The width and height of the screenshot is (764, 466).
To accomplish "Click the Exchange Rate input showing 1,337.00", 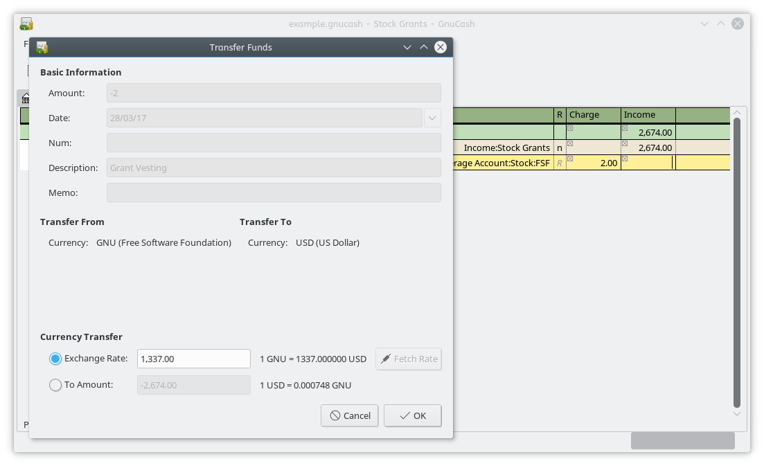I will [194, 359].
